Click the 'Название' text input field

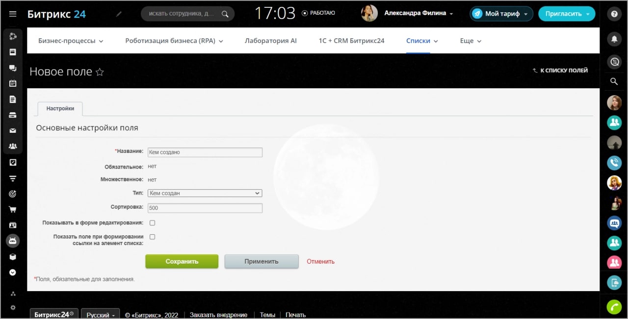(205, 152)
